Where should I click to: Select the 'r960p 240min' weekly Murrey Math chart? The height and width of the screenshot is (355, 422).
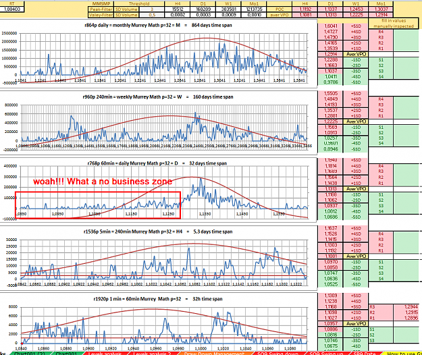point(158,123)
